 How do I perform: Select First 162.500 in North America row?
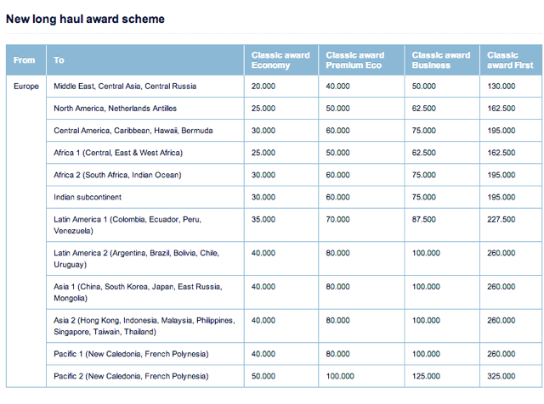coord(501,109)
